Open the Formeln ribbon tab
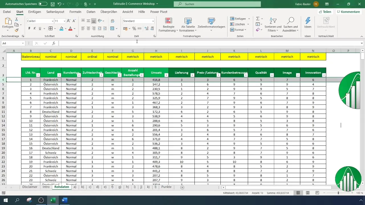 click(75, 12)
